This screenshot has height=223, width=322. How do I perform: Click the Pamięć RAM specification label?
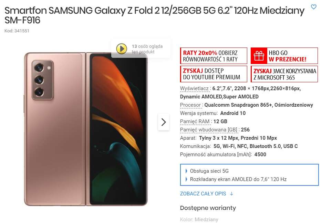[195, 121]
